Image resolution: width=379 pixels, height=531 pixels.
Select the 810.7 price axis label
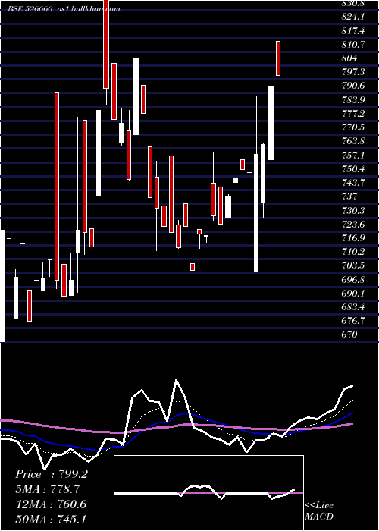353,45
